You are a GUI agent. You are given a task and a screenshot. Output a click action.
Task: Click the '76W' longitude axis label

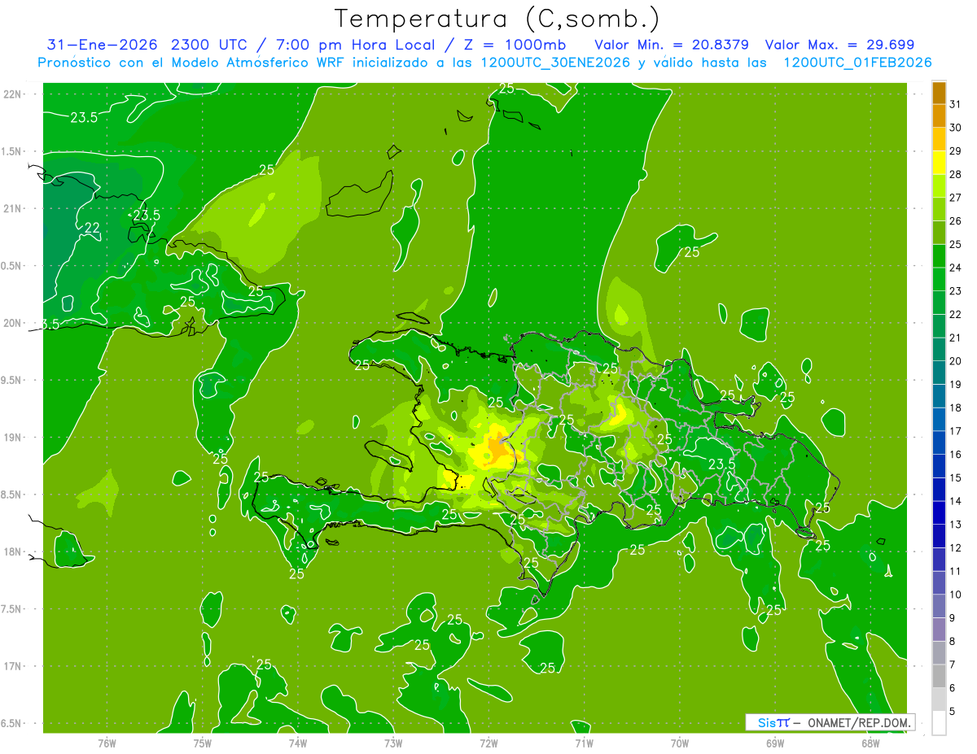pyautogui.click(x=107, y=743)
